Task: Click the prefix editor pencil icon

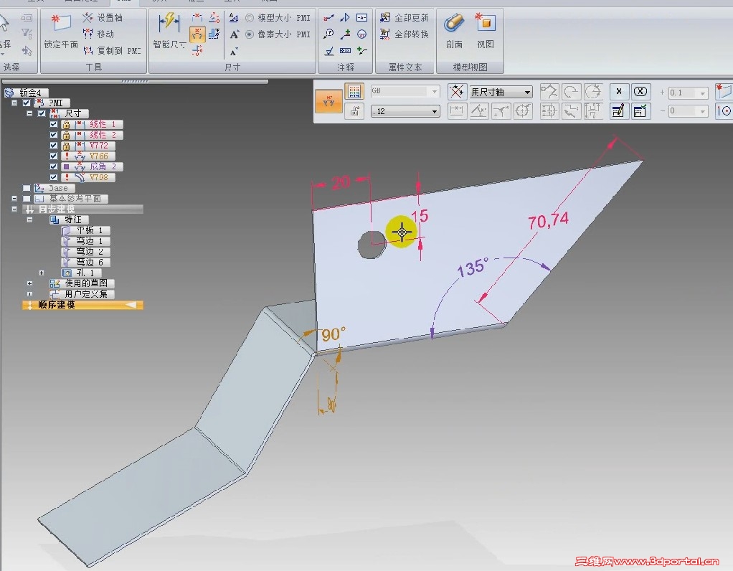Action: pyautogui.click(x=618, y=111)
